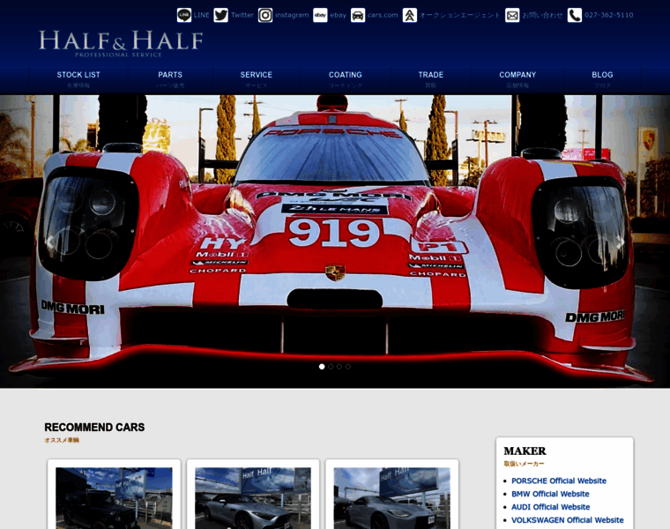Viewport: 670px width, 529px height.
Task: Click the LINE icon in header
Action: pos(184,15)
